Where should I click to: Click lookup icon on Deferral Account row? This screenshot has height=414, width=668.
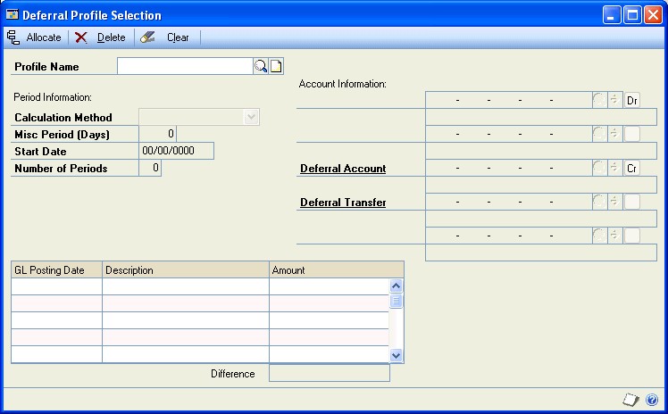click(599, 168)
